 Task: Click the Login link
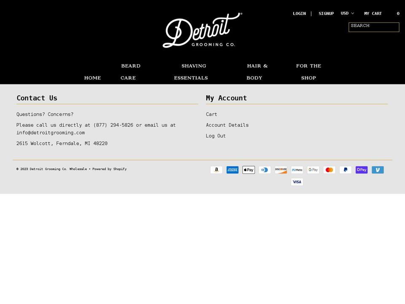[x=300, y=14]
